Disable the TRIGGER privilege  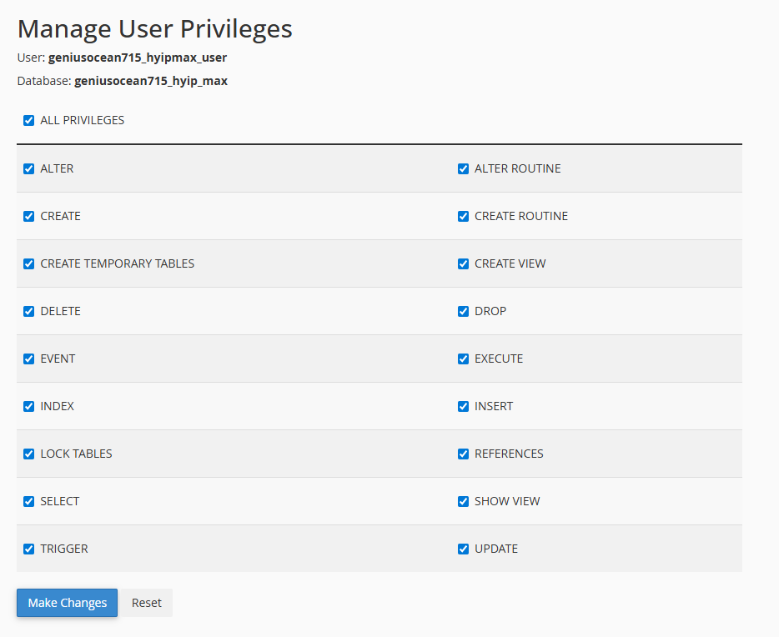click(29, 549)
